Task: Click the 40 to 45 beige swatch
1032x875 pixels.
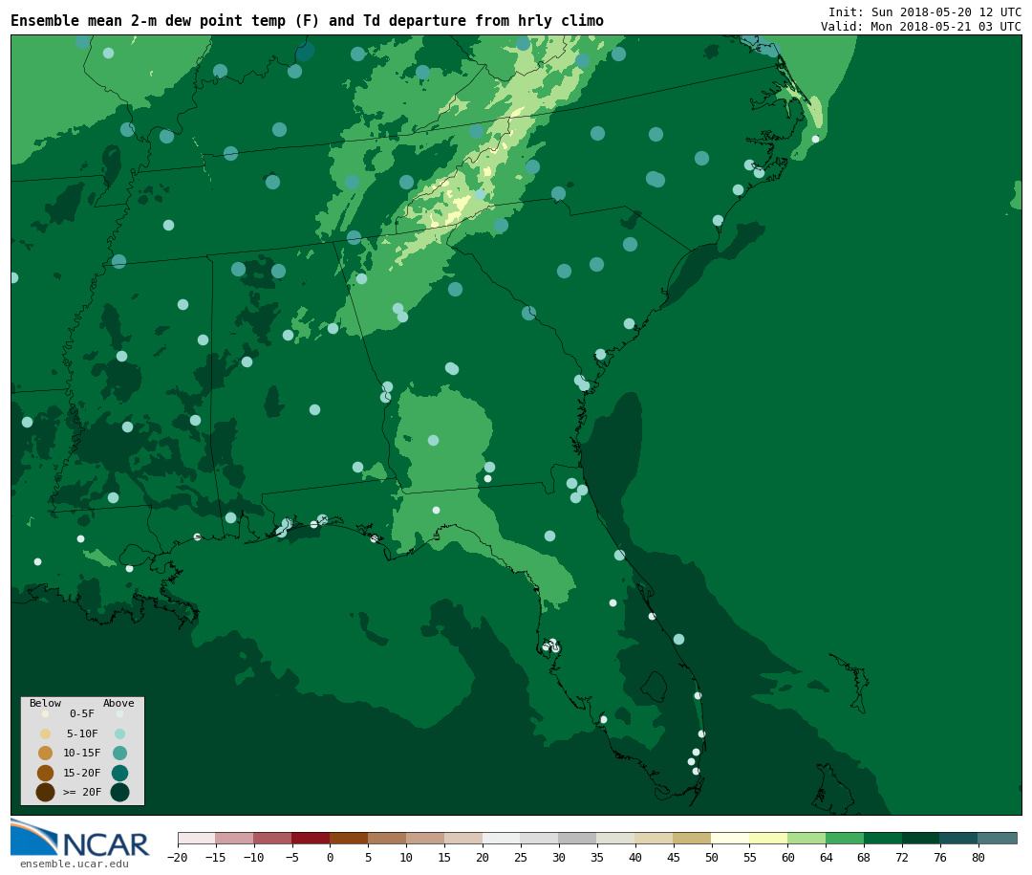Action: point(655,838)
